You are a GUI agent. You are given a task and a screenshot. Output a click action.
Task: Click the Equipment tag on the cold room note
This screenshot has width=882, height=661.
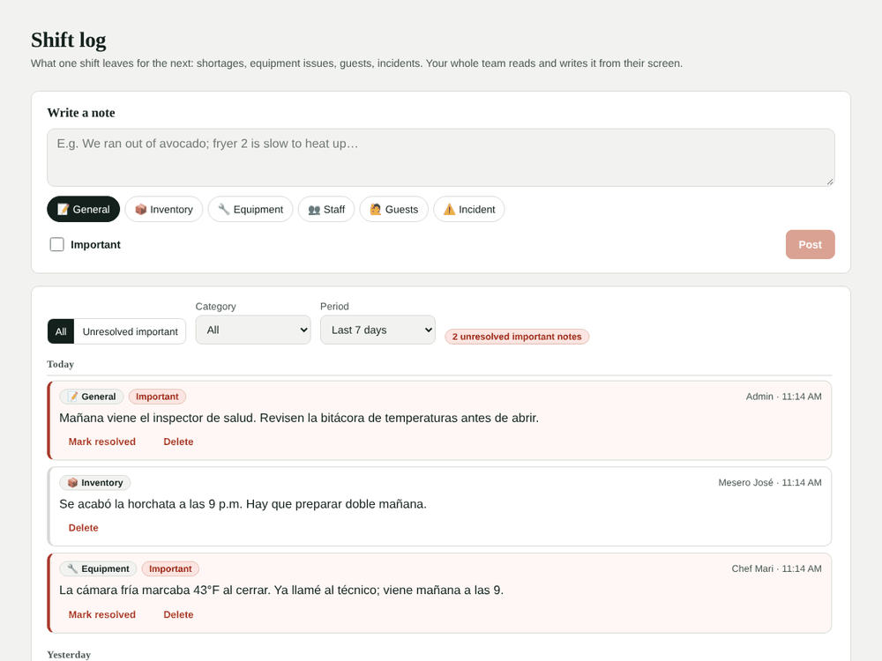click(99, 568)
